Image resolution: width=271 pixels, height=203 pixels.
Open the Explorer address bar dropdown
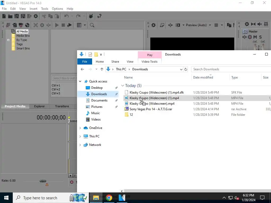(181, 70)
